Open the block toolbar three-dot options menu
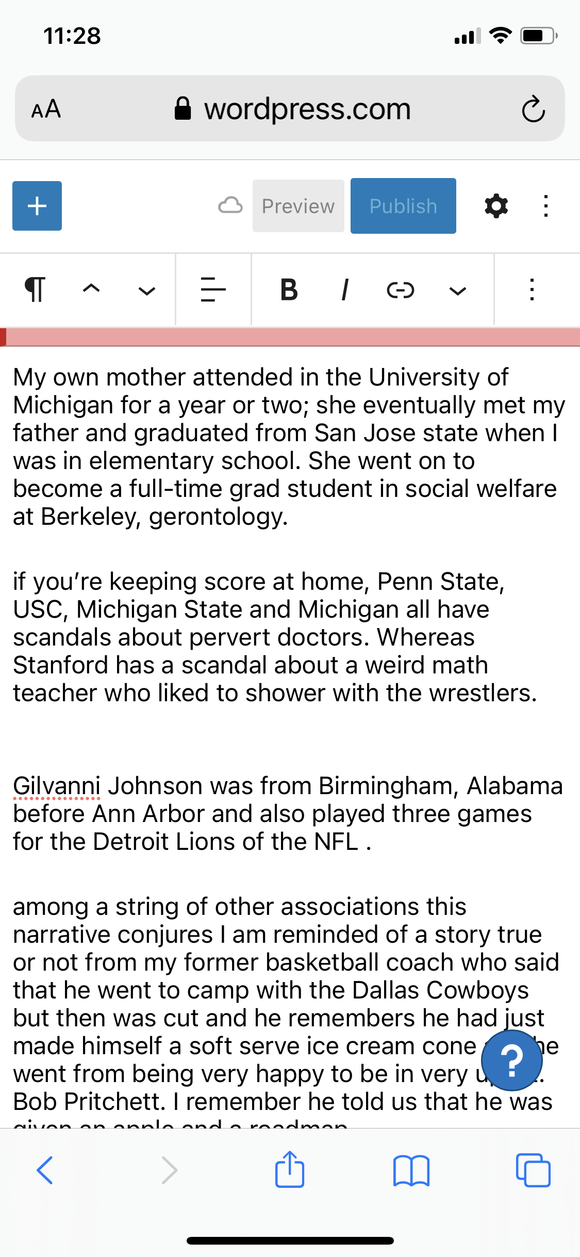Viewport: 580px width, 1257px height. [x=532, y=289]
